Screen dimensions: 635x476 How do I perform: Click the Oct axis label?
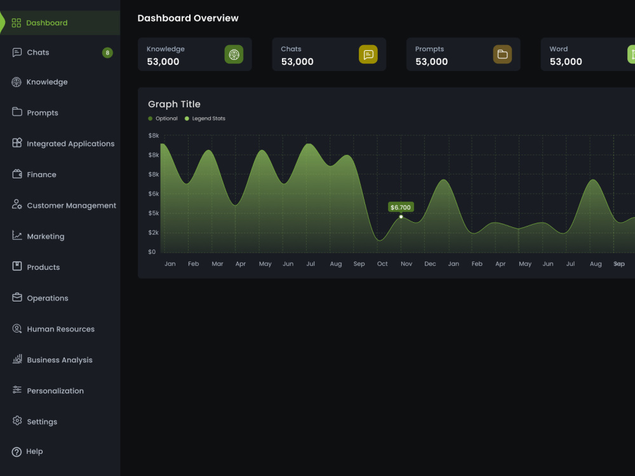(382, 264)
